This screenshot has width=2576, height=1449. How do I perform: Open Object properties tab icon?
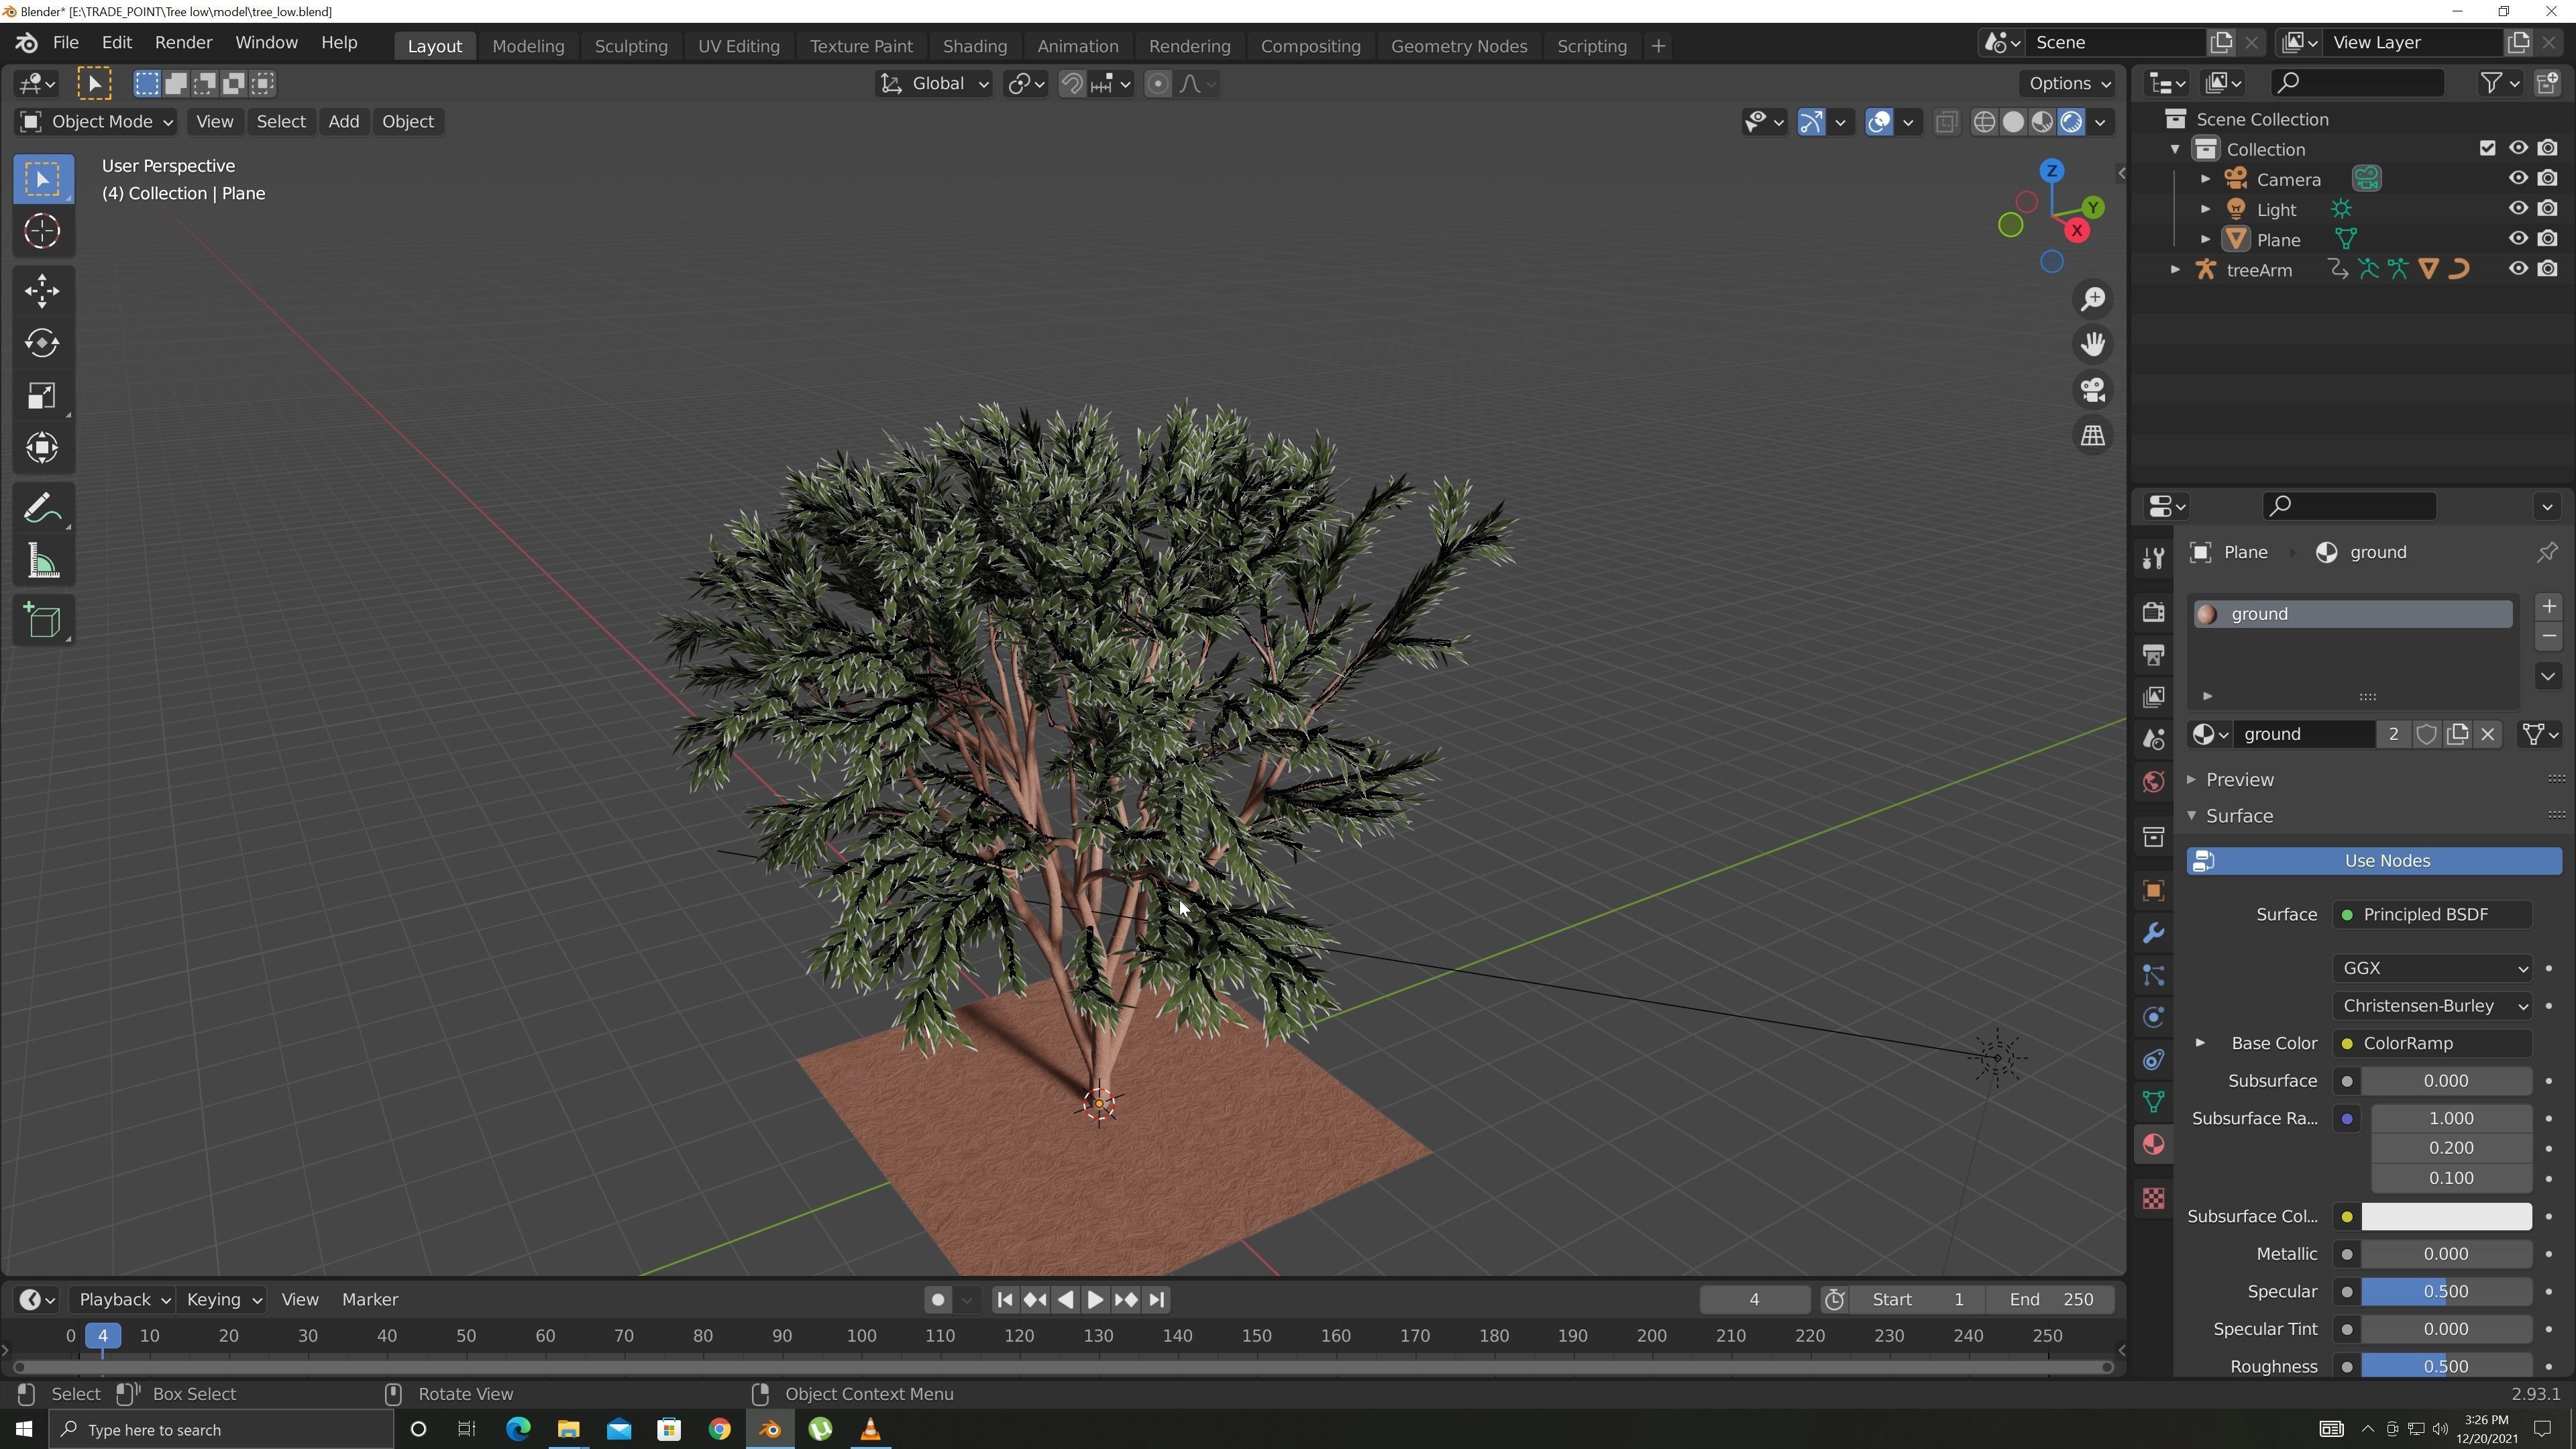point(2153,891)
